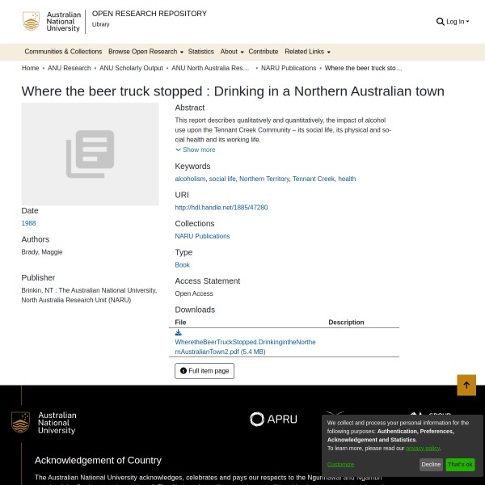The image size is (485, 485).
Task: Click the scroll-to-top arrow button
Action: point(466,386)
